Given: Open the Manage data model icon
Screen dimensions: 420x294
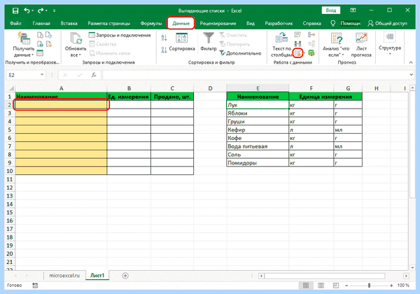Looking at the screenshot, I should pos(311,53).
